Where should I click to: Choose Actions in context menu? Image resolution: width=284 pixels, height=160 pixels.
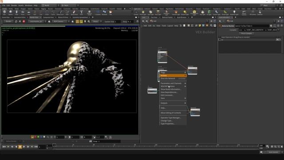click(173, 76)
